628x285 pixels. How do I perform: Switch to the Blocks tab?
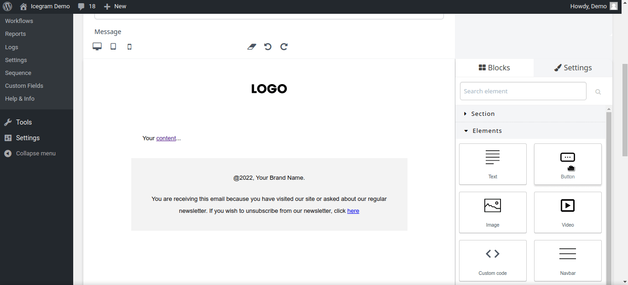(x=494, y=68)
